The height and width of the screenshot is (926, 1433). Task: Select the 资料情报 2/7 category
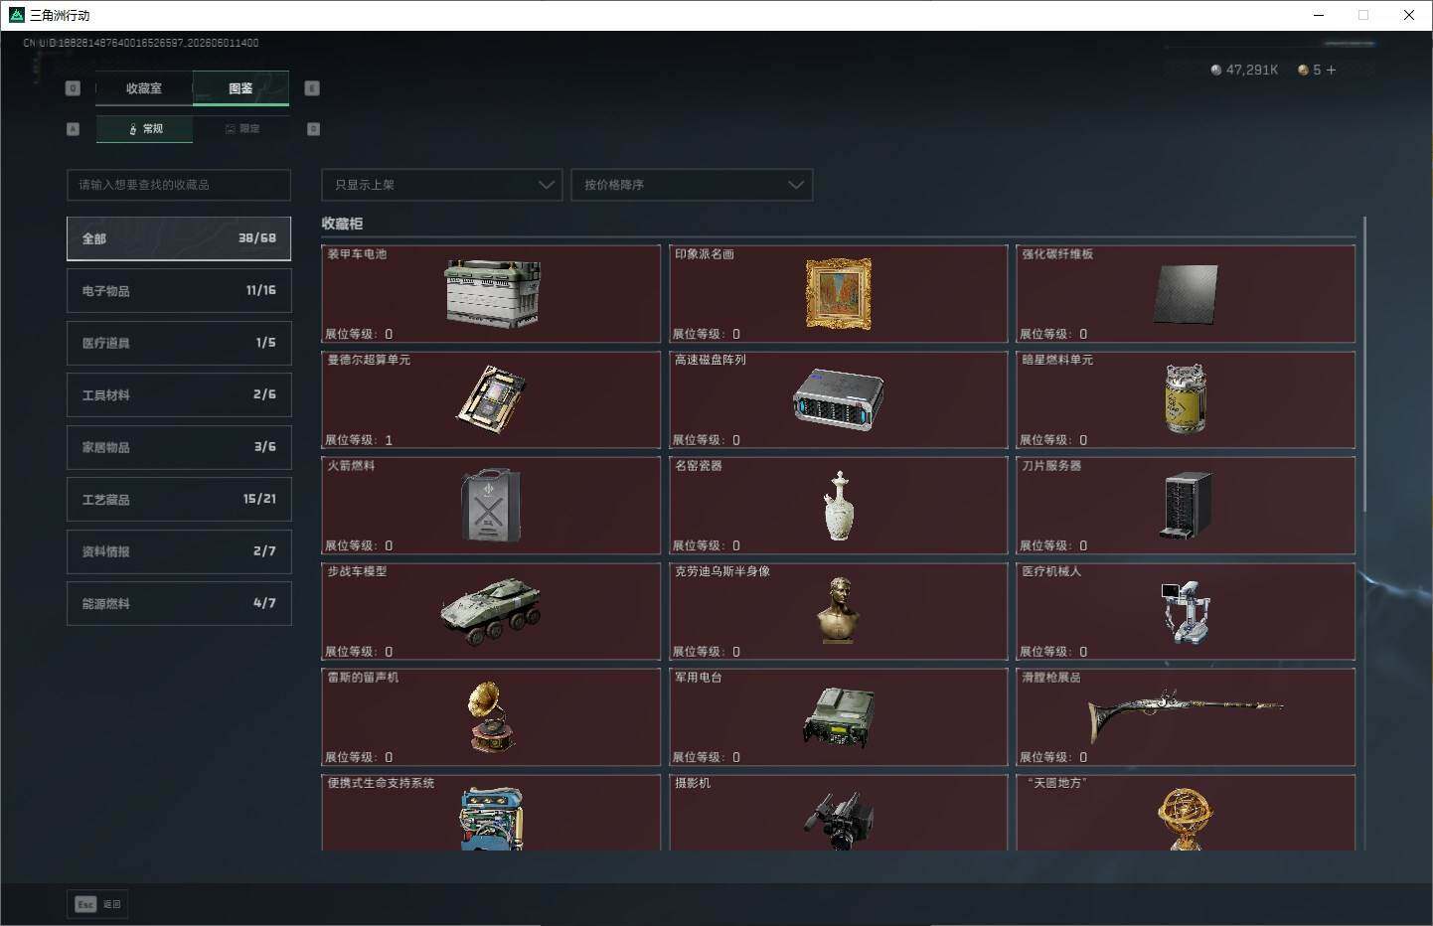(x=179, y=551)
